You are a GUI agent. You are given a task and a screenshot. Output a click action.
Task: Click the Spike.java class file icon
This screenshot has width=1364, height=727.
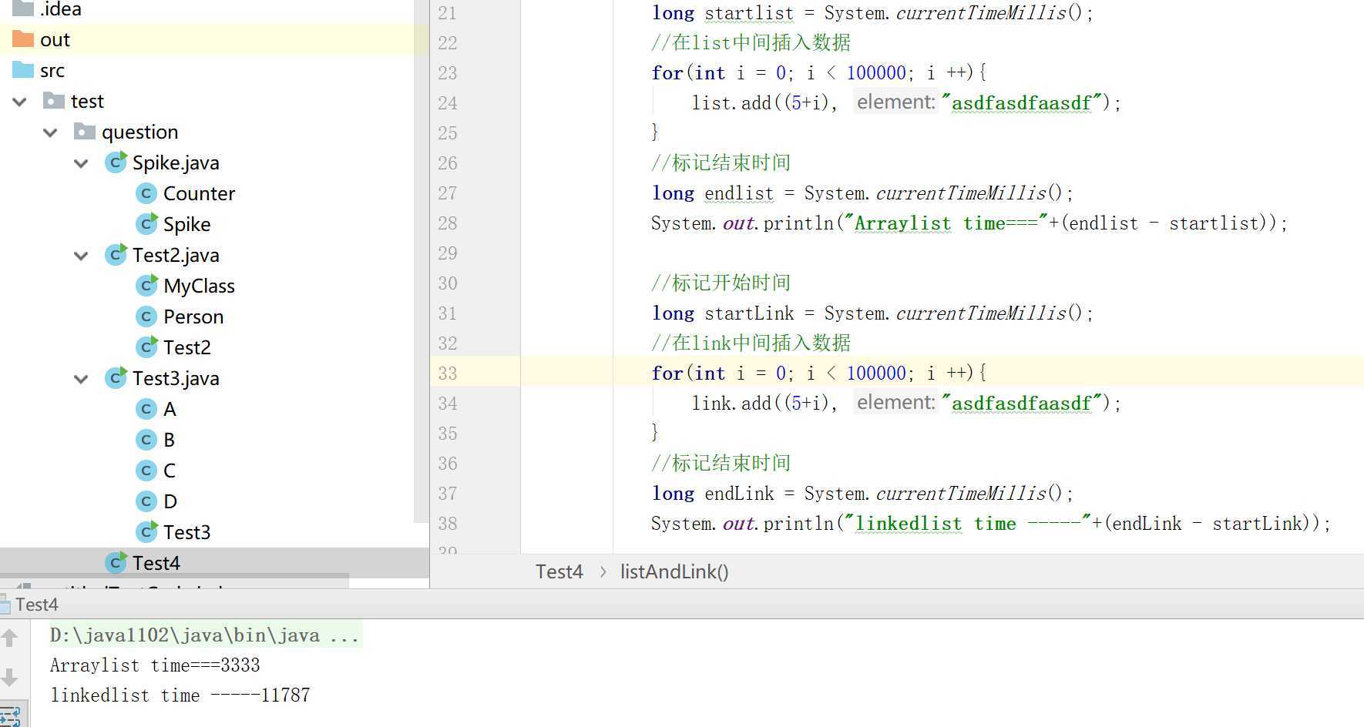click(x=116, y=162)
